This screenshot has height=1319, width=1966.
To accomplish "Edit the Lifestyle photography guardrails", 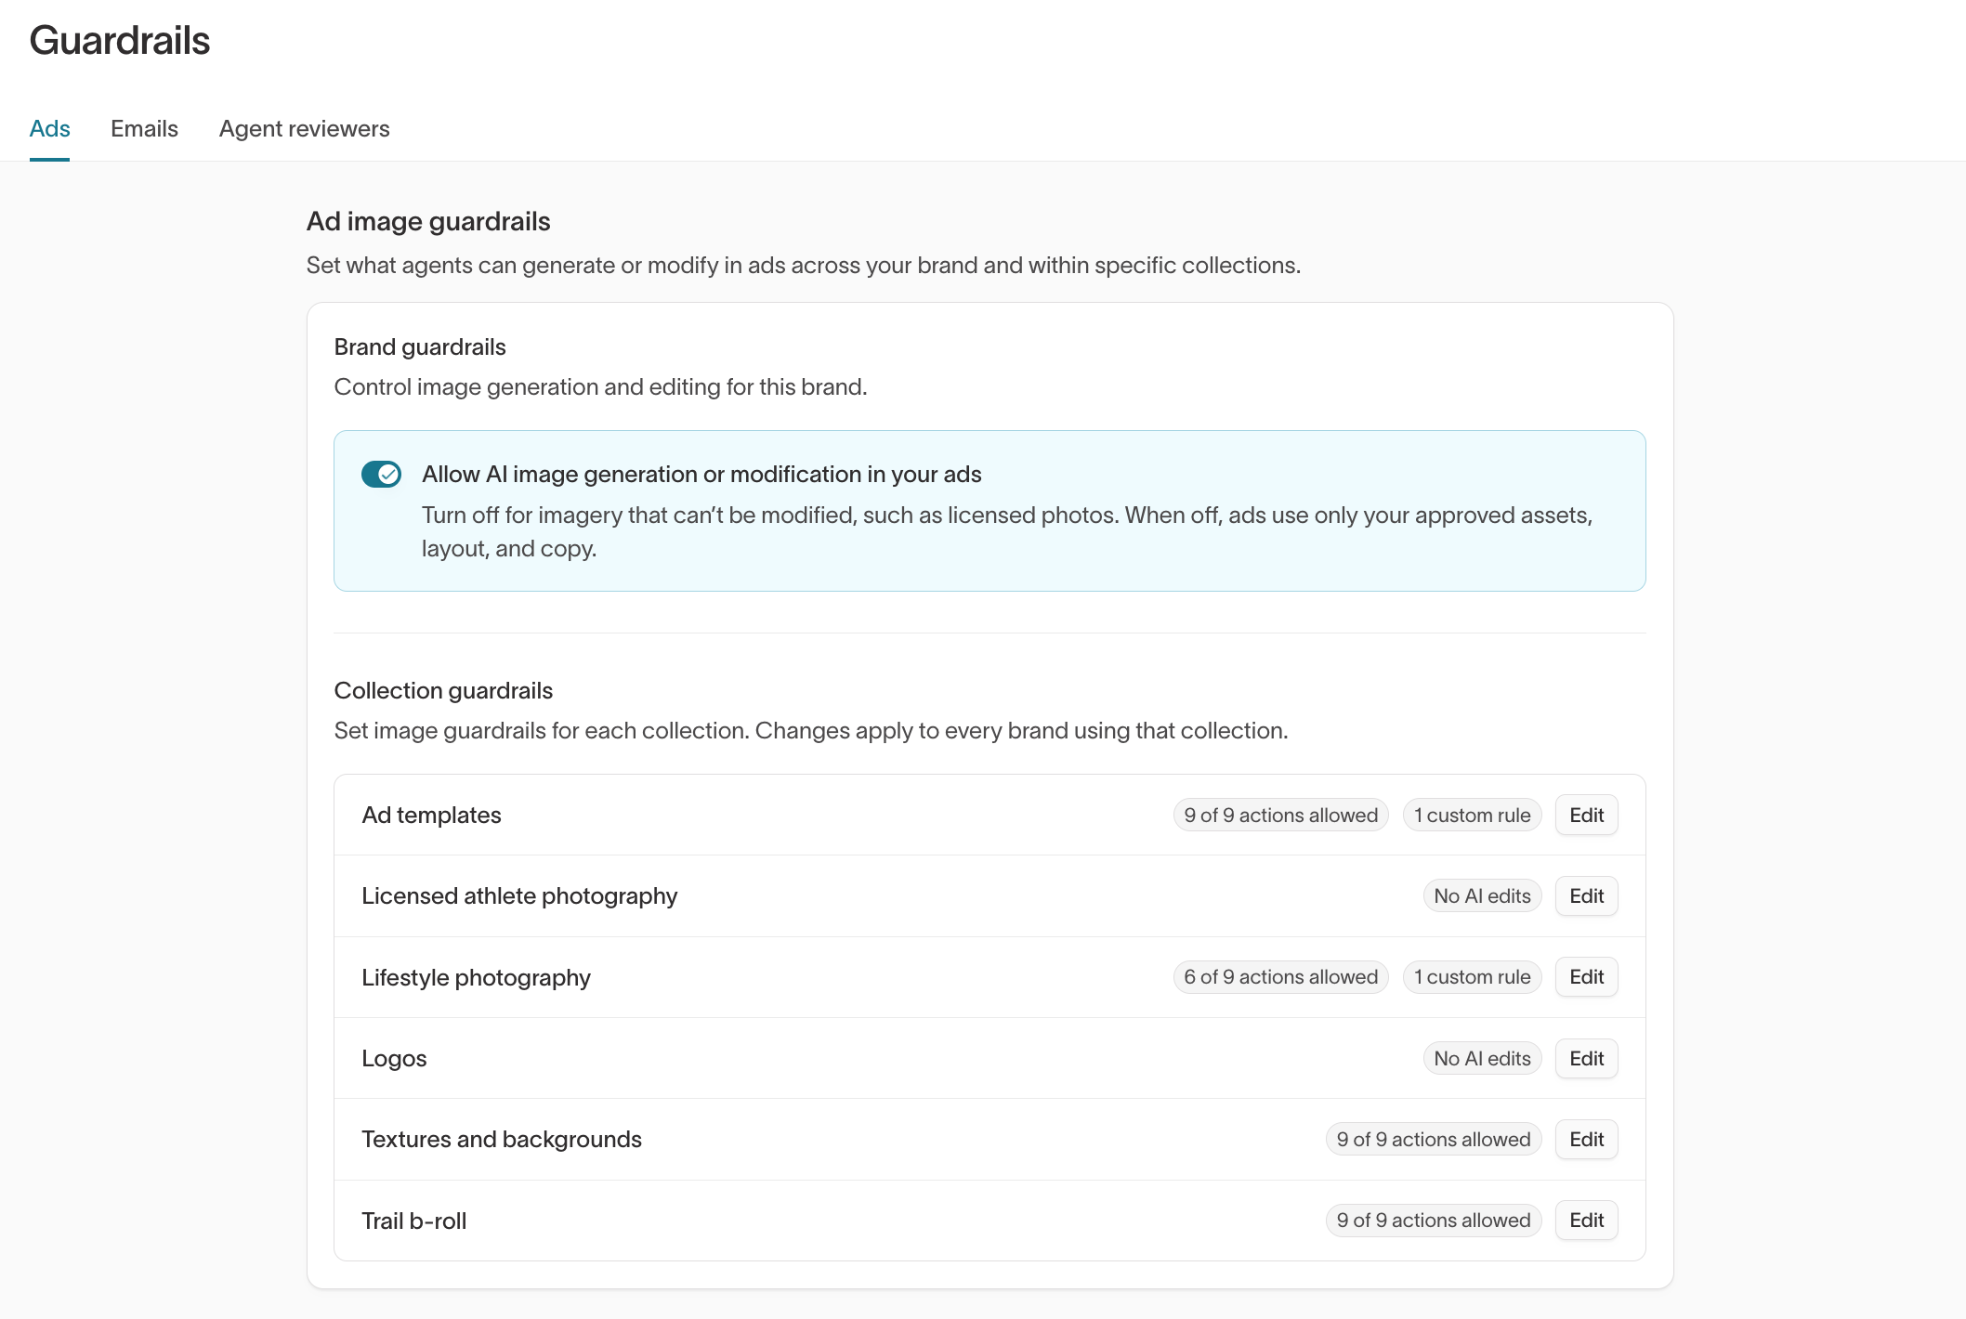I will (x=1586, y=976).
